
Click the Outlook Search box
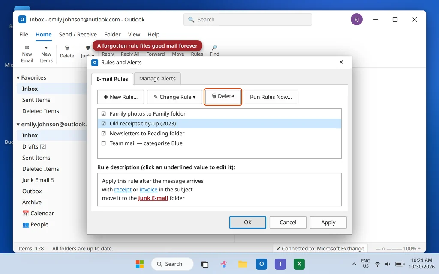click(247, 20)
